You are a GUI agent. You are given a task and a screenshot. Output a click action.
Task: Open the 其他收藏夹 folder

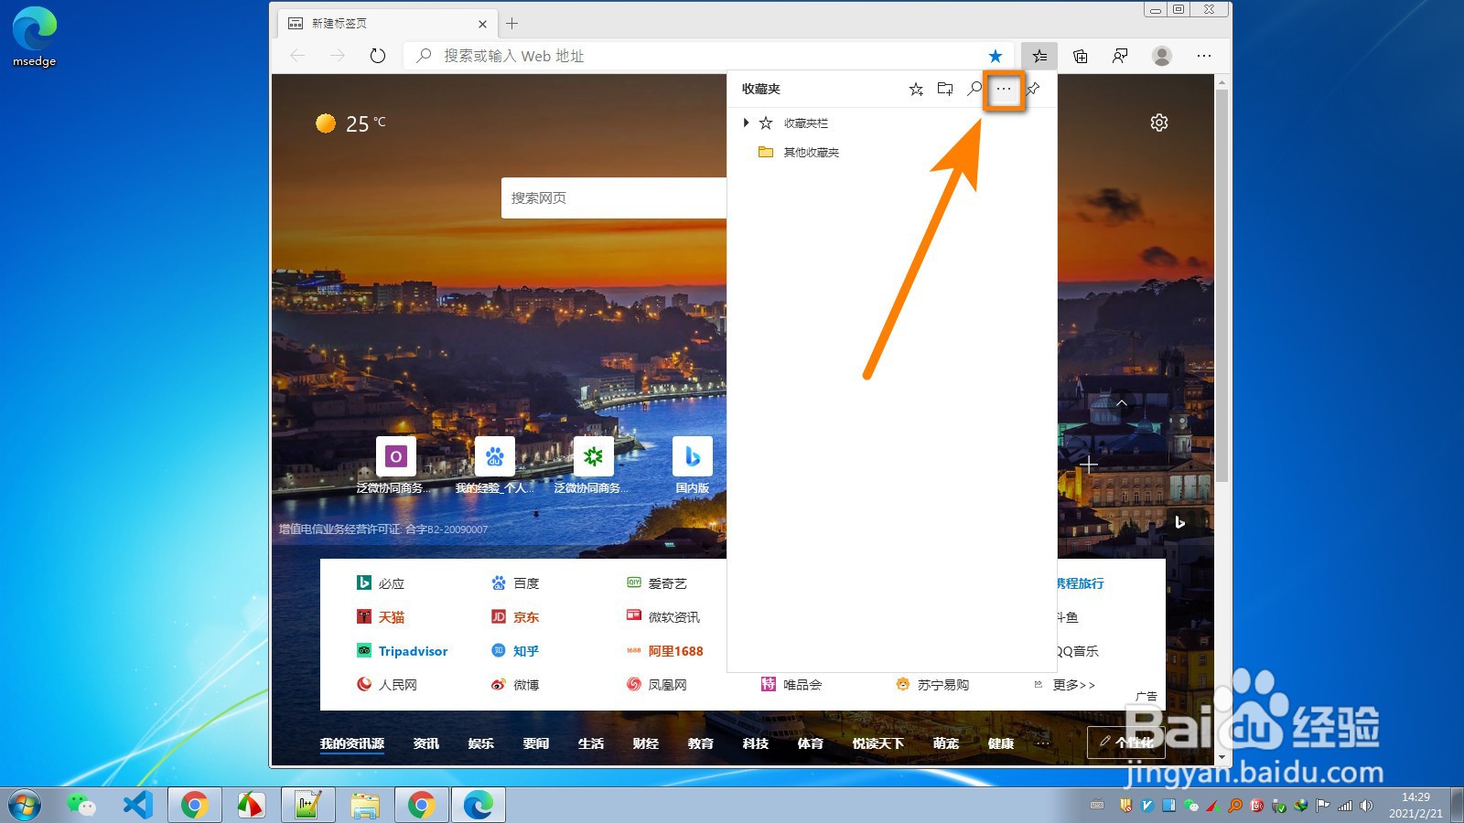(810, 152)
